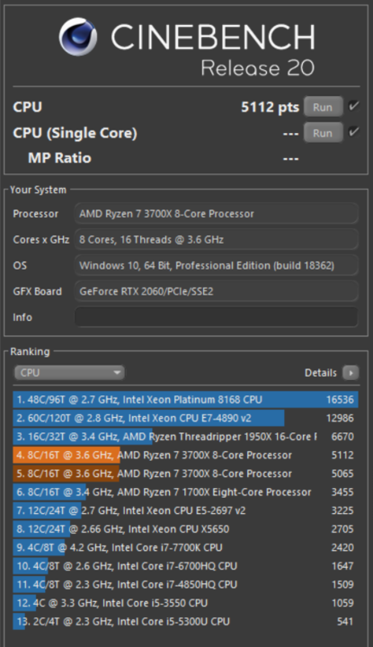Select Xeon E7-4890 v2 ranking entry
373x647 pixels.
pyautogui.click(x=185, y=418)
